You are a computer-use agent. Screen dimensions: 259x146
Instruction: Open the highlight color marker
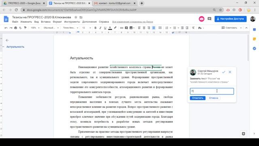point(115,28)
